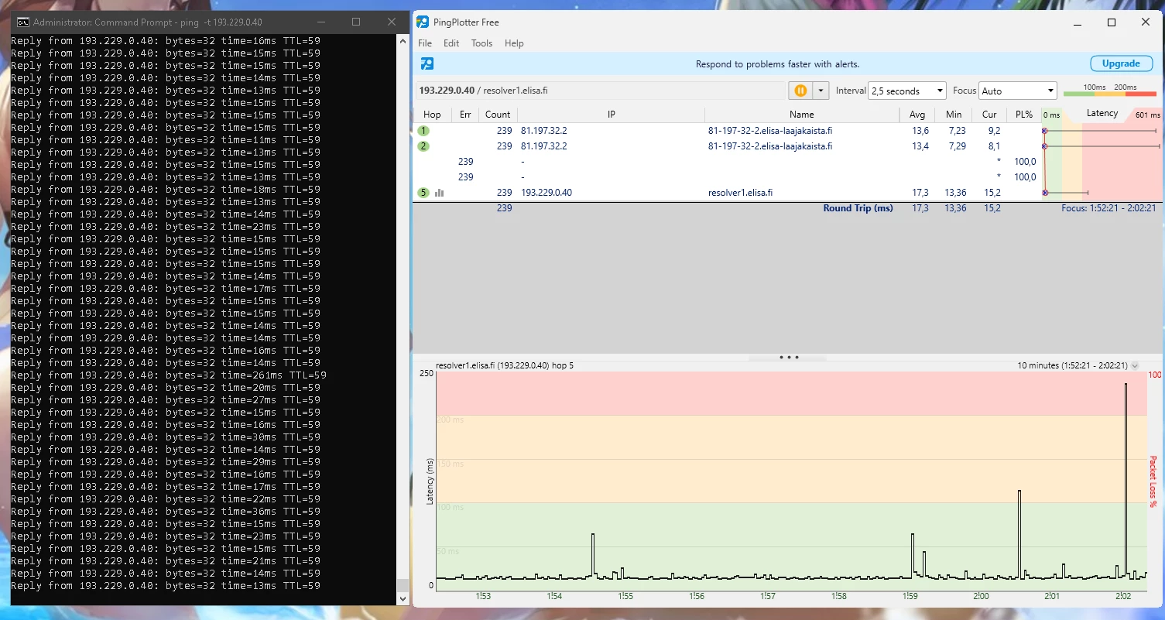Click the Focus: 1:52:21 - 2:02:21 label

[x=1108, y=208]
